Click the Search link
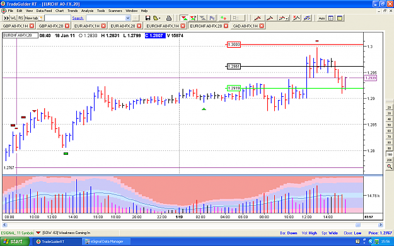Screen dimensions: 394x246 [x=78, y=18]
